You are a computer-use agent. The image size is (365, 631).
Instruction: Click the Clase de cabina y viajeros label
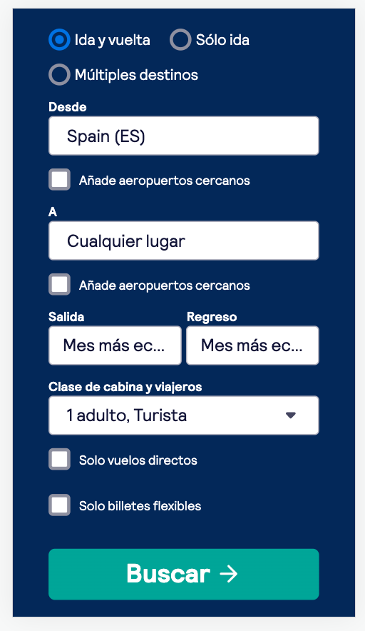(x=125, y=387)
